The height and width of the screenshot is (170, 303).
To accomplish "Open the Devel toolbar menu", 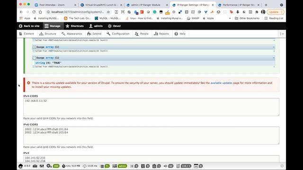I will coord(114,26).
